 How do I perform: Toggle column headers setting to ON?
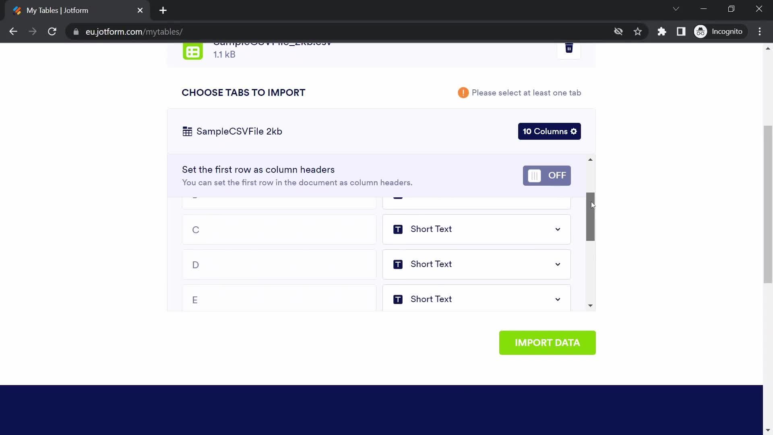click(x=548, y=175)
